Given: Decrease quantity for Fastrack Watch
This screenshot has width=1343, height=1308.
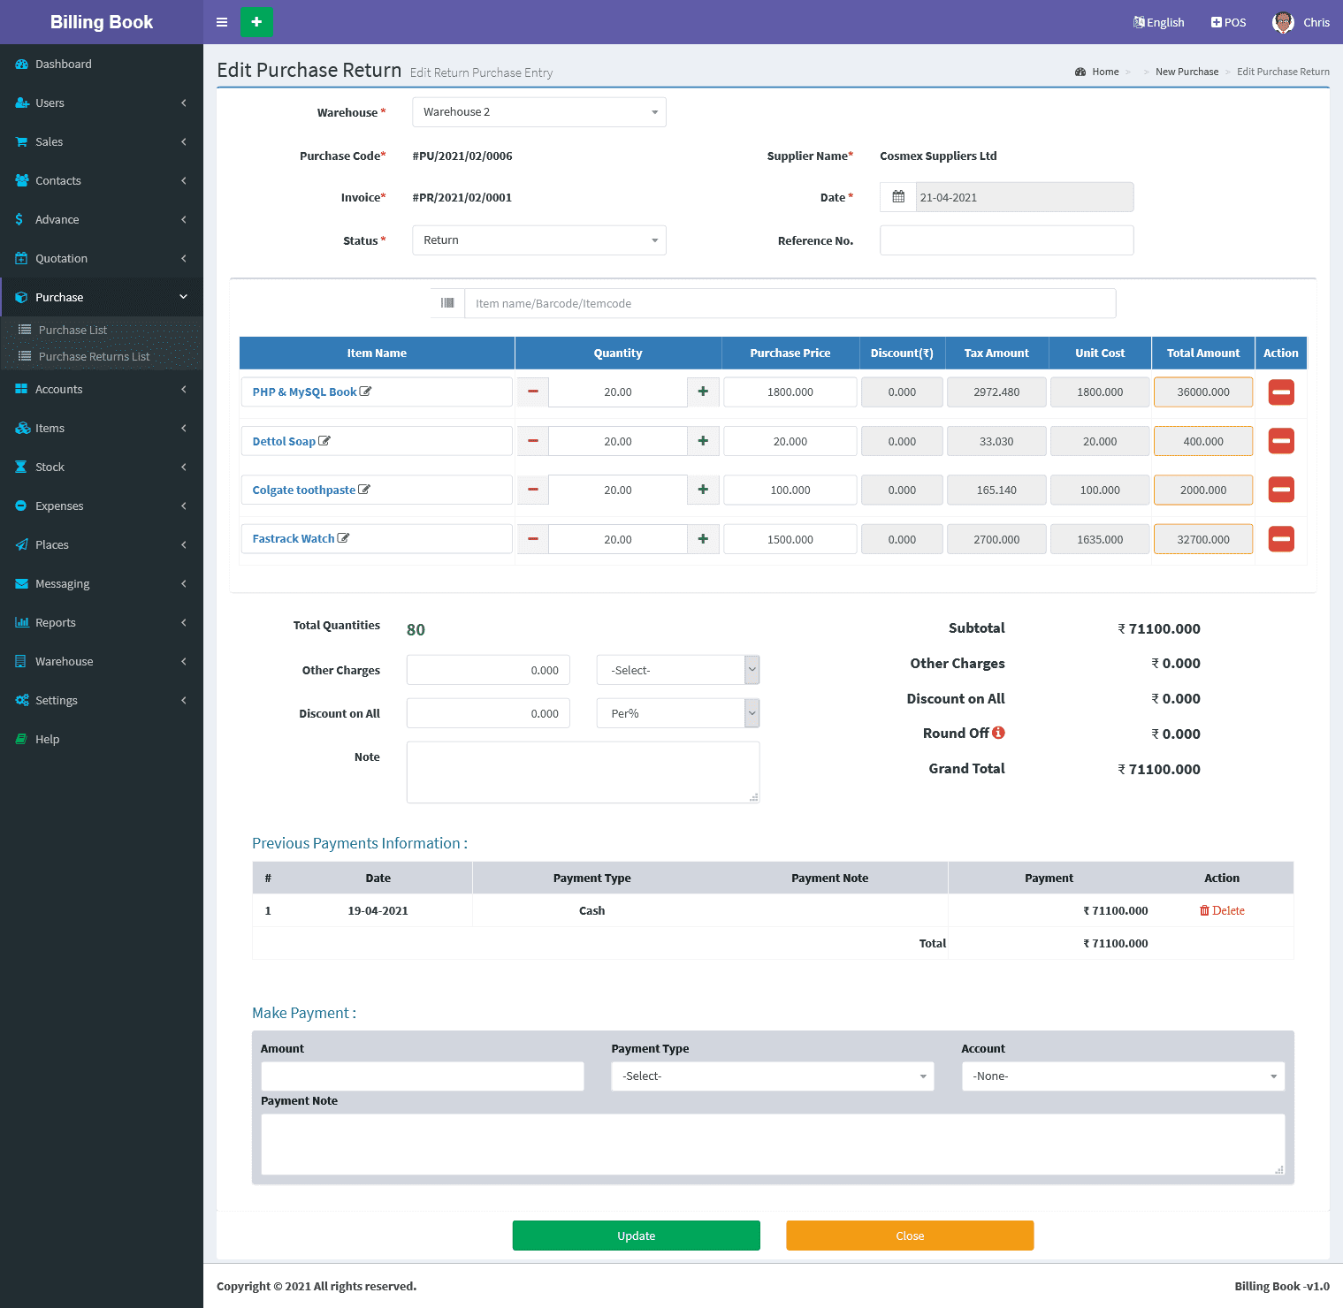Looking at the screenshot, I should click(x=532, y=539).
